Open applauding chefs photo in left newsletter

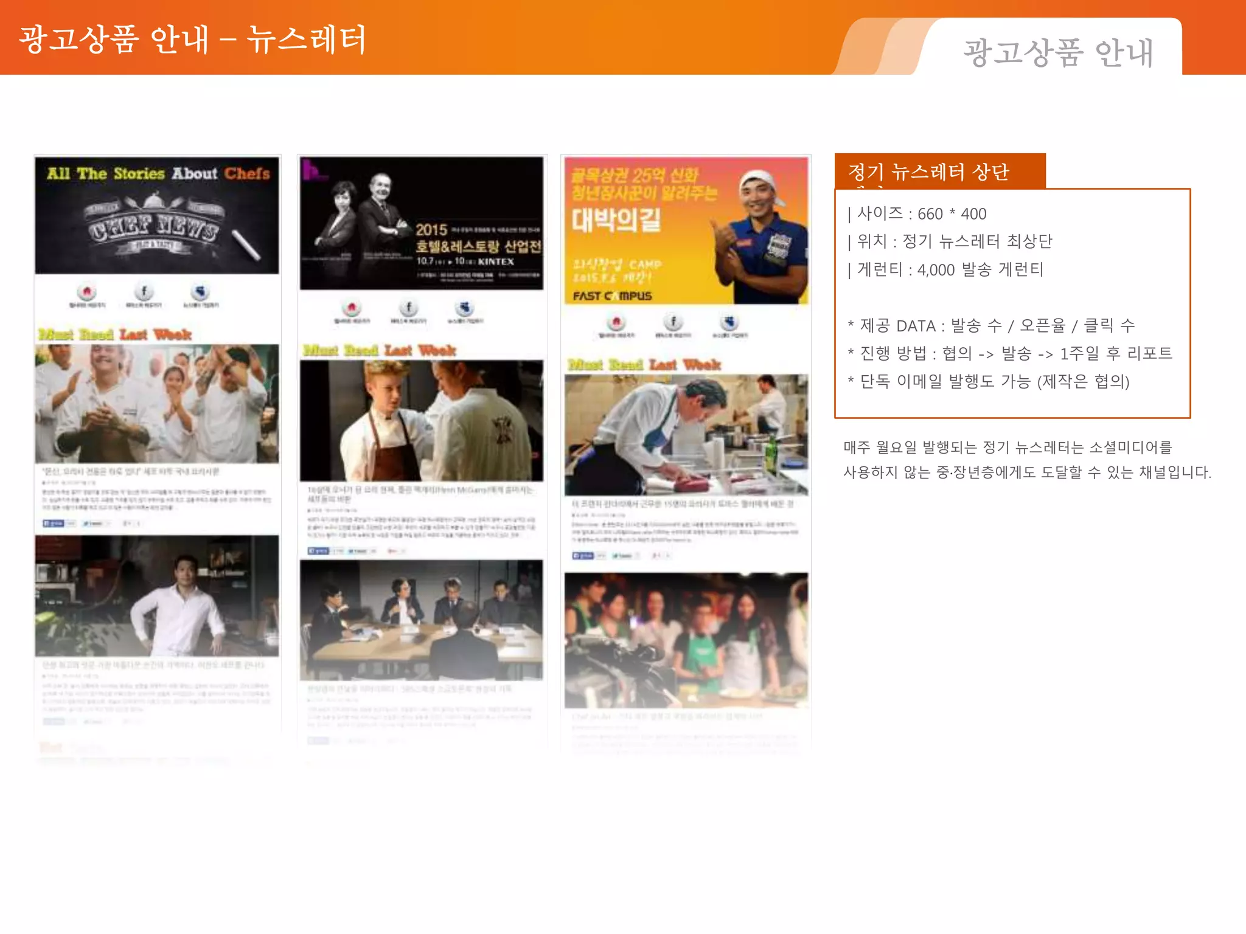[x=157, y=404]
